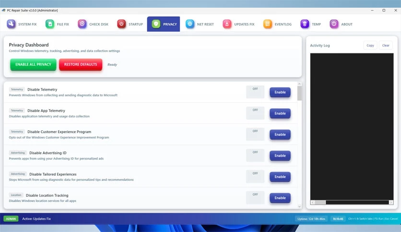Click the Startup red power icon
The height and width of the screenshot is (232, 401).
pos(121,24)
